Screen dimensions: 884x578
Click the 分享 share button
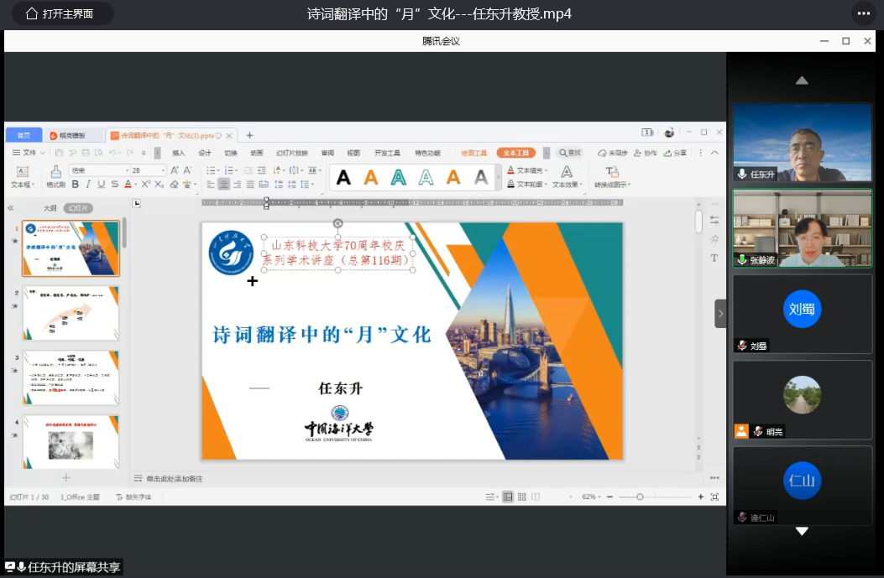(675, 153)
